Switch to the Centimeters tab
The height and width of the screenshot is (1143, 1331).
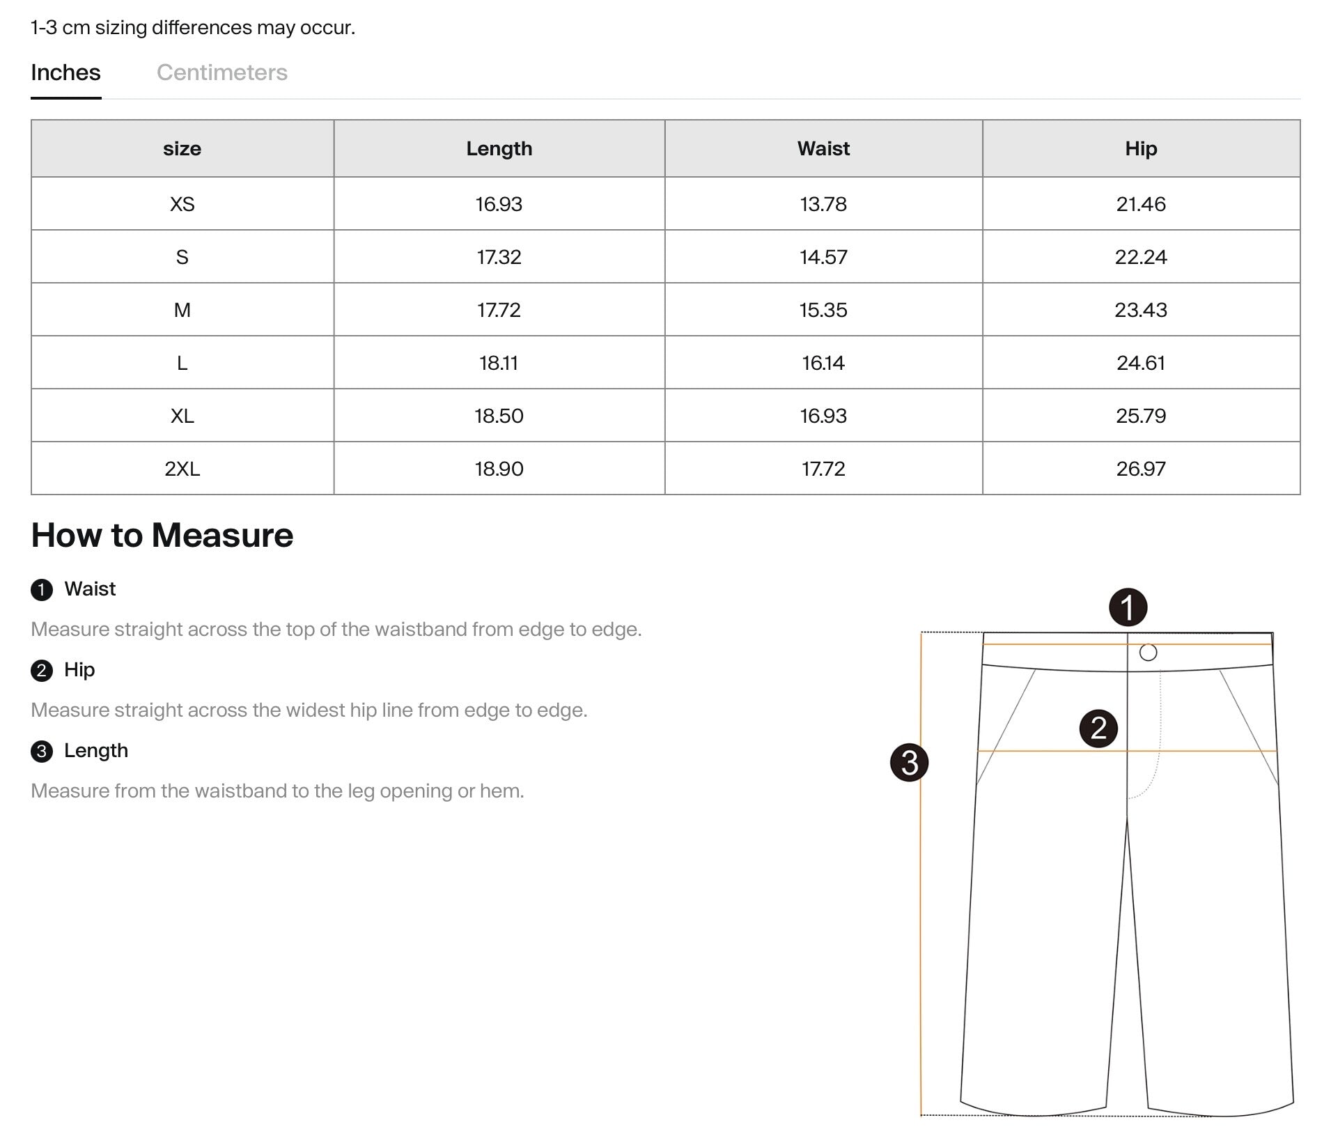click(221, 72)
